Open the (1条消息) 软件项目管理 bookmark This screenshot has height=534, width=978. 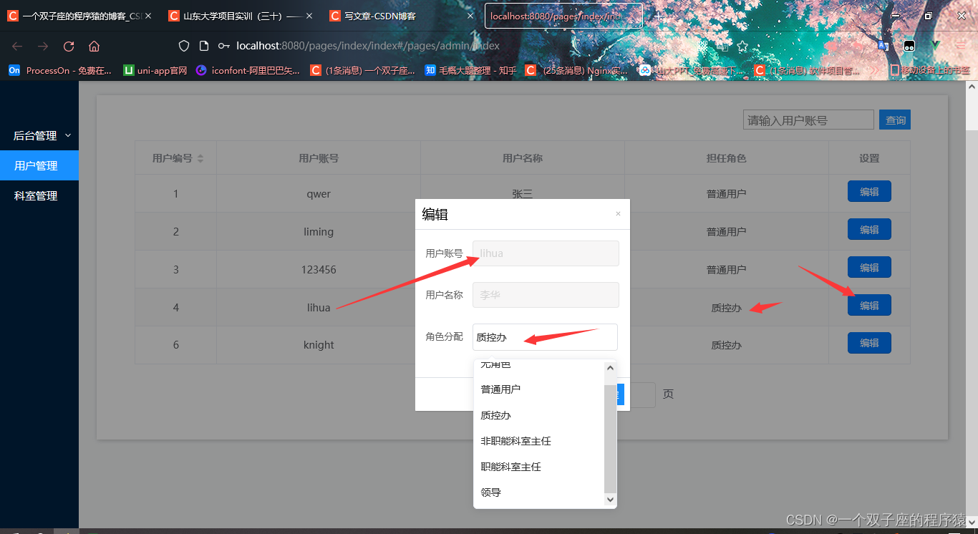tap(808, 70)
